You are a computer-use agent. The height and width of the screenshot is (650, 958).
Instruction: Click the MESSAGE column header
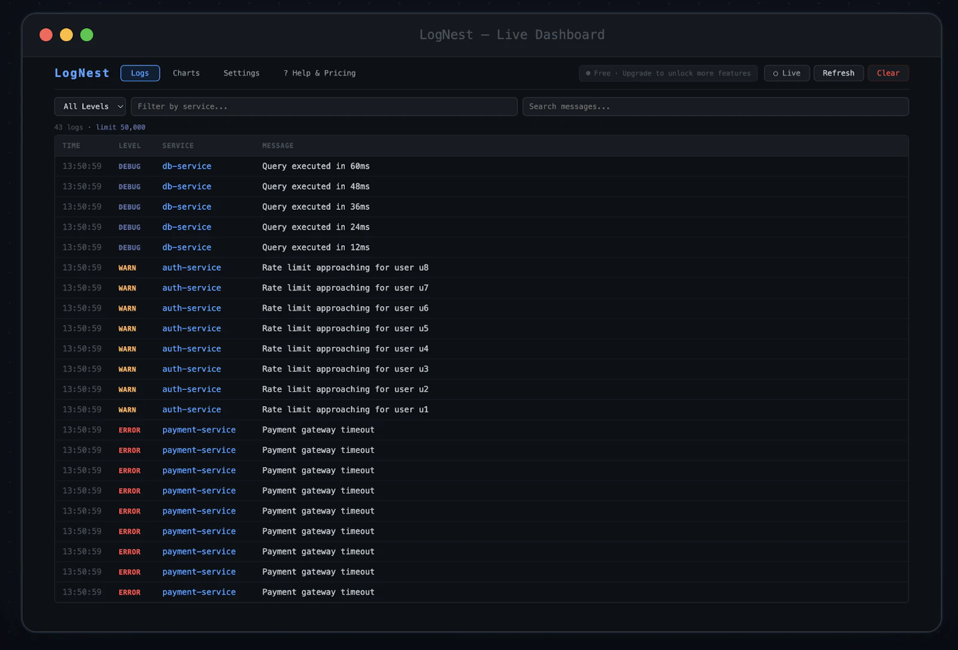278,146
